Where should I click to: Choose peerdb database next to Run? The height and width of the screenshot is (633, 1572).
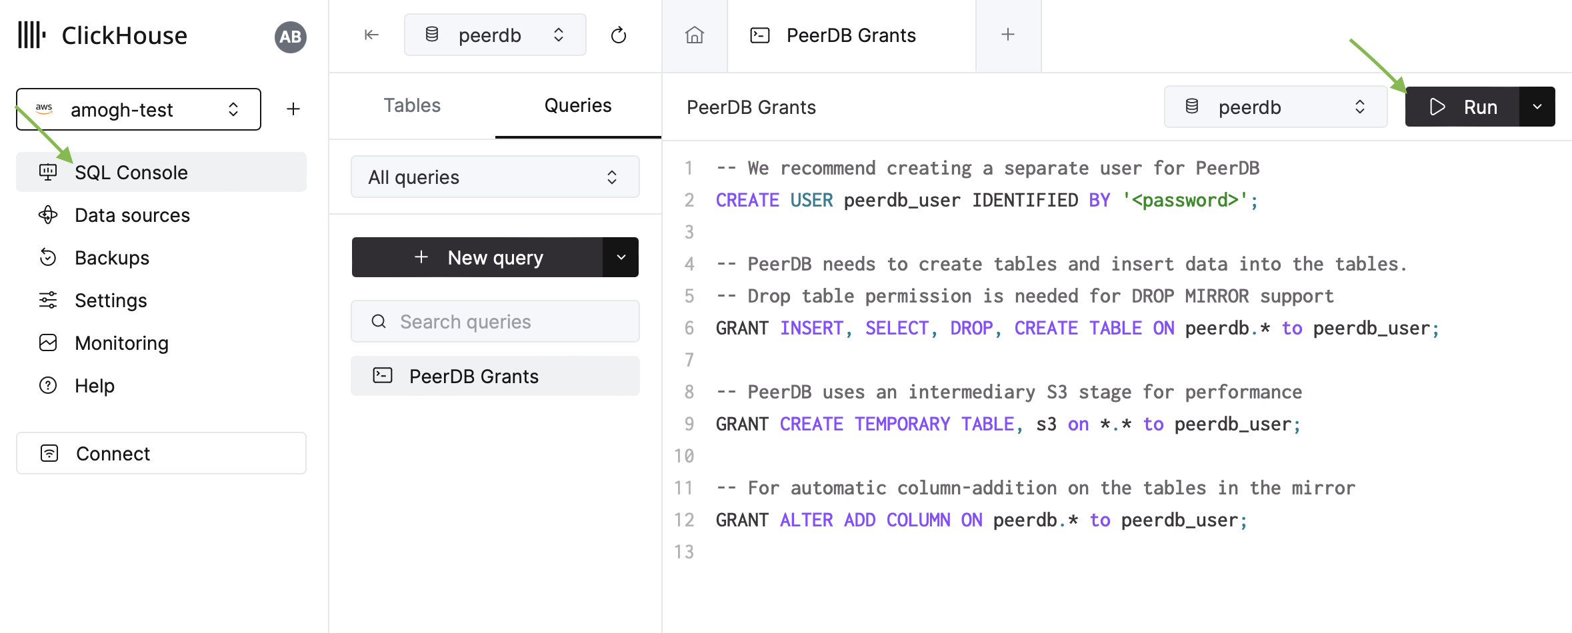(1275, 107)
